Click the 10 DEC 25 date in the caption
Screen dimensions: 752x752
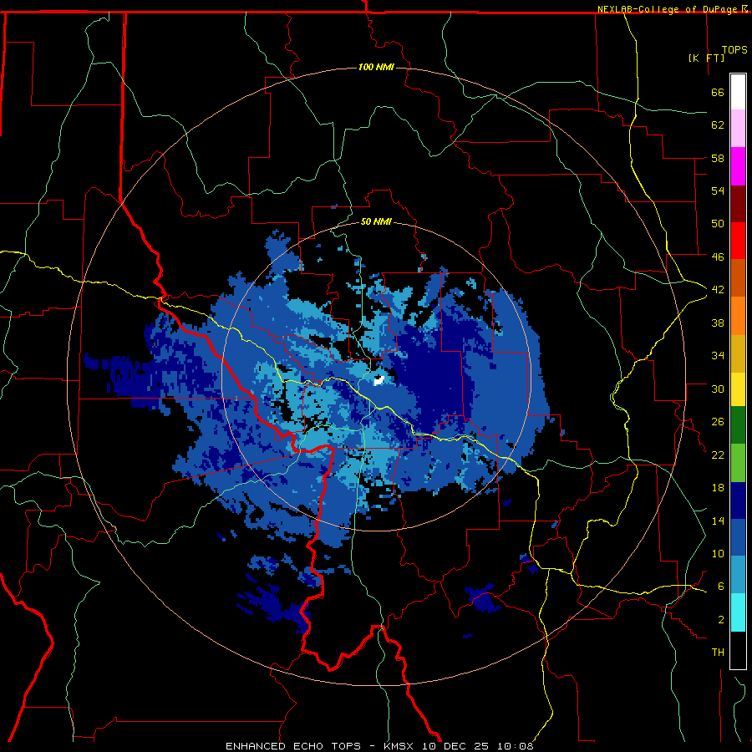pyautogui.click(x=455, y=746)
